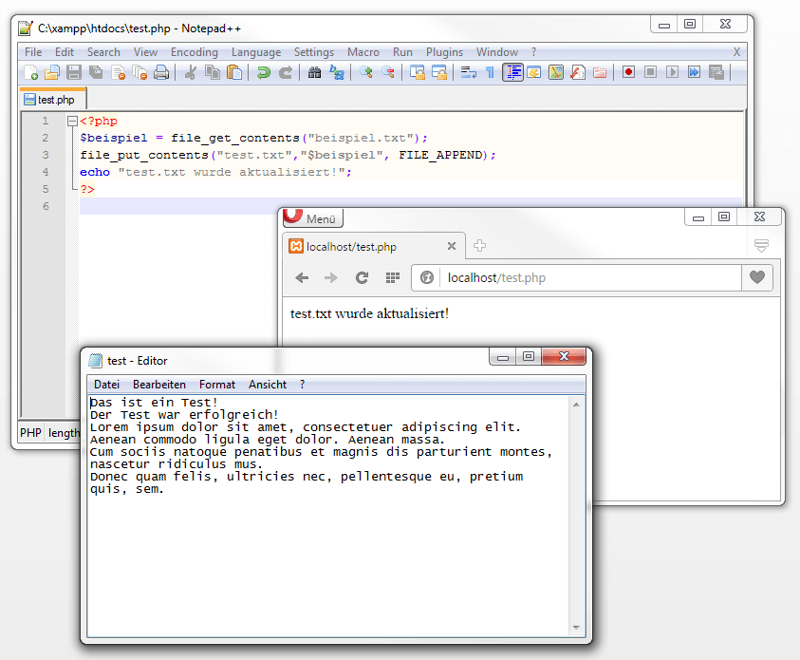Viewport: 800px width, 660px height.
Task: Close the current document using toolbar icon
Action: [118, 72]
